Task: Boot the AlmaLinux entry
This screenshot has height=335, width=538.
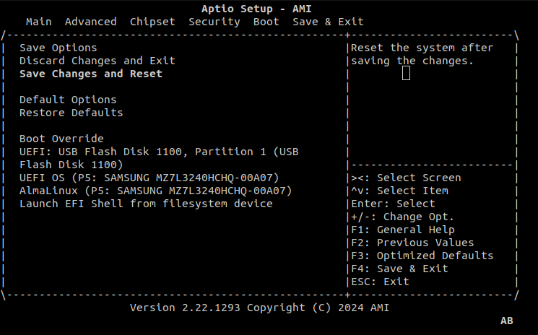Action: tap(155, 191)
